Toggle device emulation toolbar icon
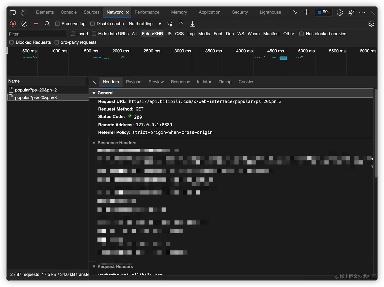 pyautogui.click(x=24, y=12)
